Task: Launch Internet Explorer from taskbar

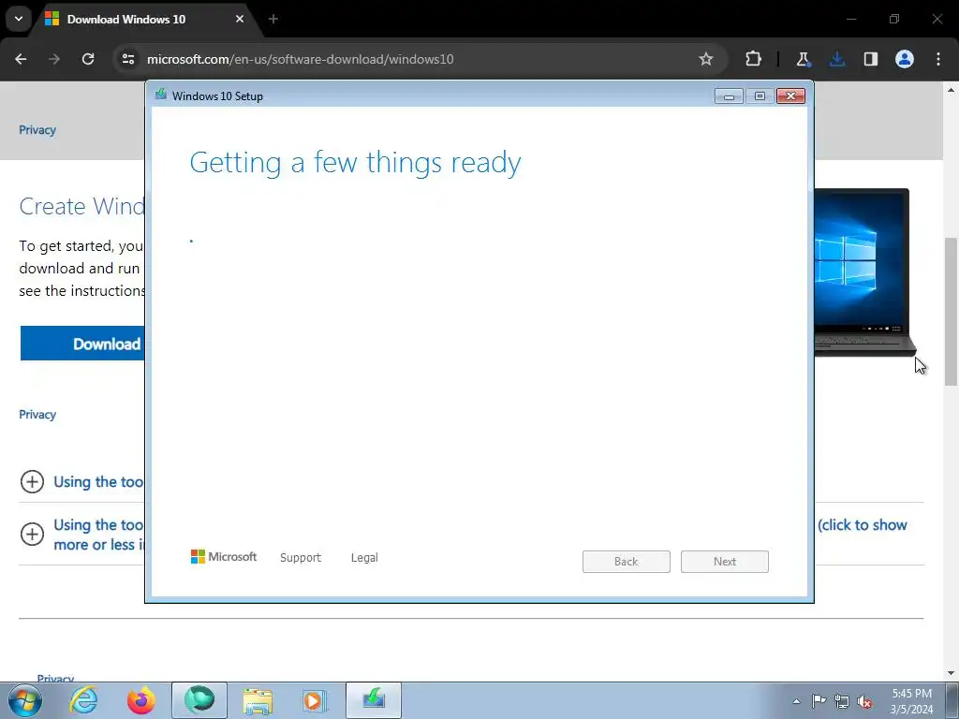Action: tap(83, 700)
